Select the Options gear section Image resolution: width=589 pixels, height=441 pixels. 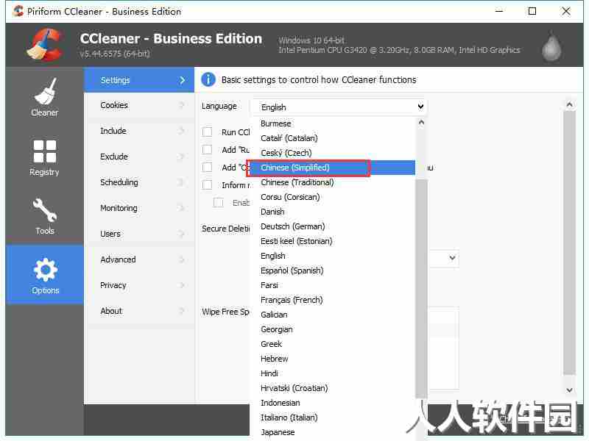pyautogui.click(x=45, y=274)
